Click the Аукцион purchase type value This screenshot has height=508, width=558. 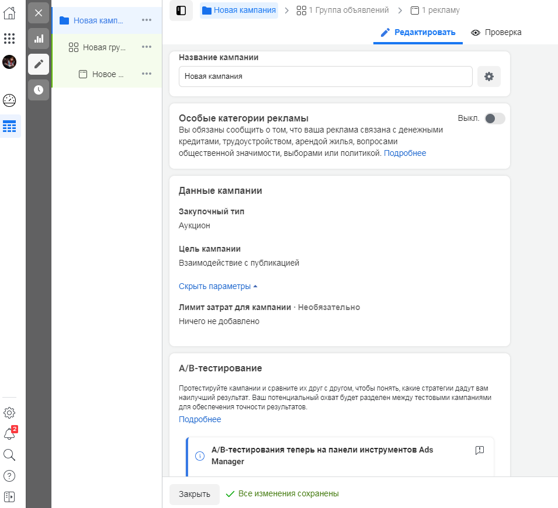(x=195, y=225)
